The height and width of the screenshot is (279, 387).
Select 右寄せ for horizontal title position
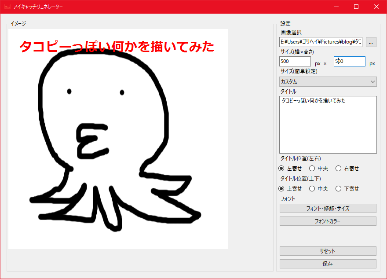point(347,169)
